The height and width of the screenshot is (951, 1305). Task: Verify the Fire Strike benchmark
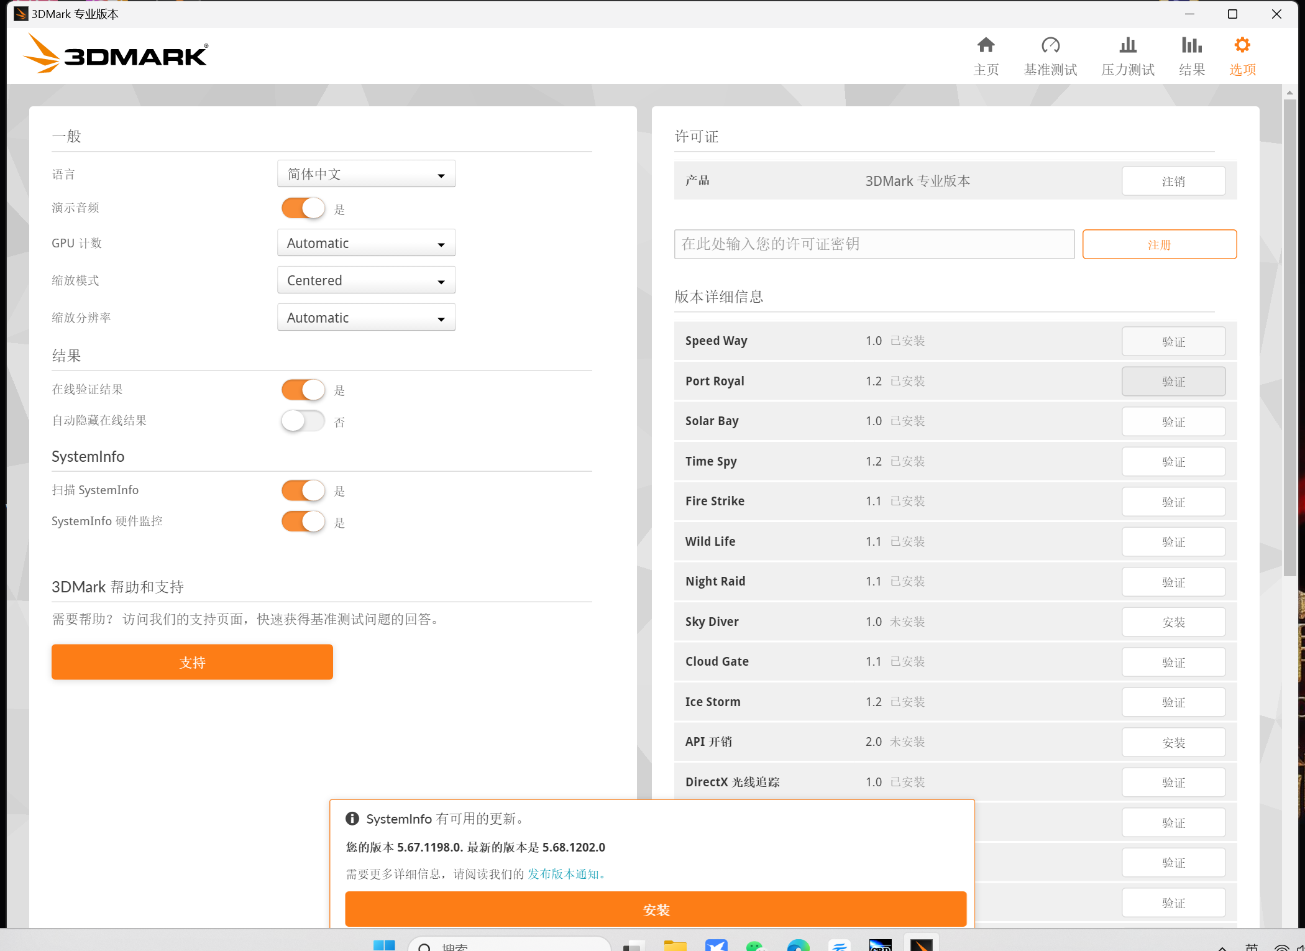(1173, 502)
